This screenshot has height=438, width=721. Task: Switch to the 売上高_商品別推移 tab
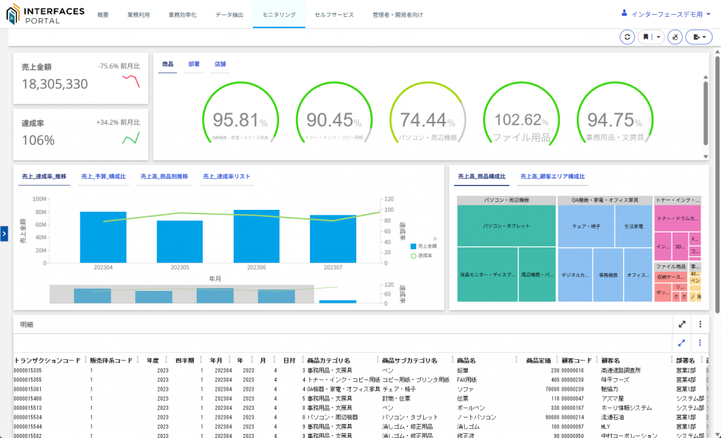(164, 177)
